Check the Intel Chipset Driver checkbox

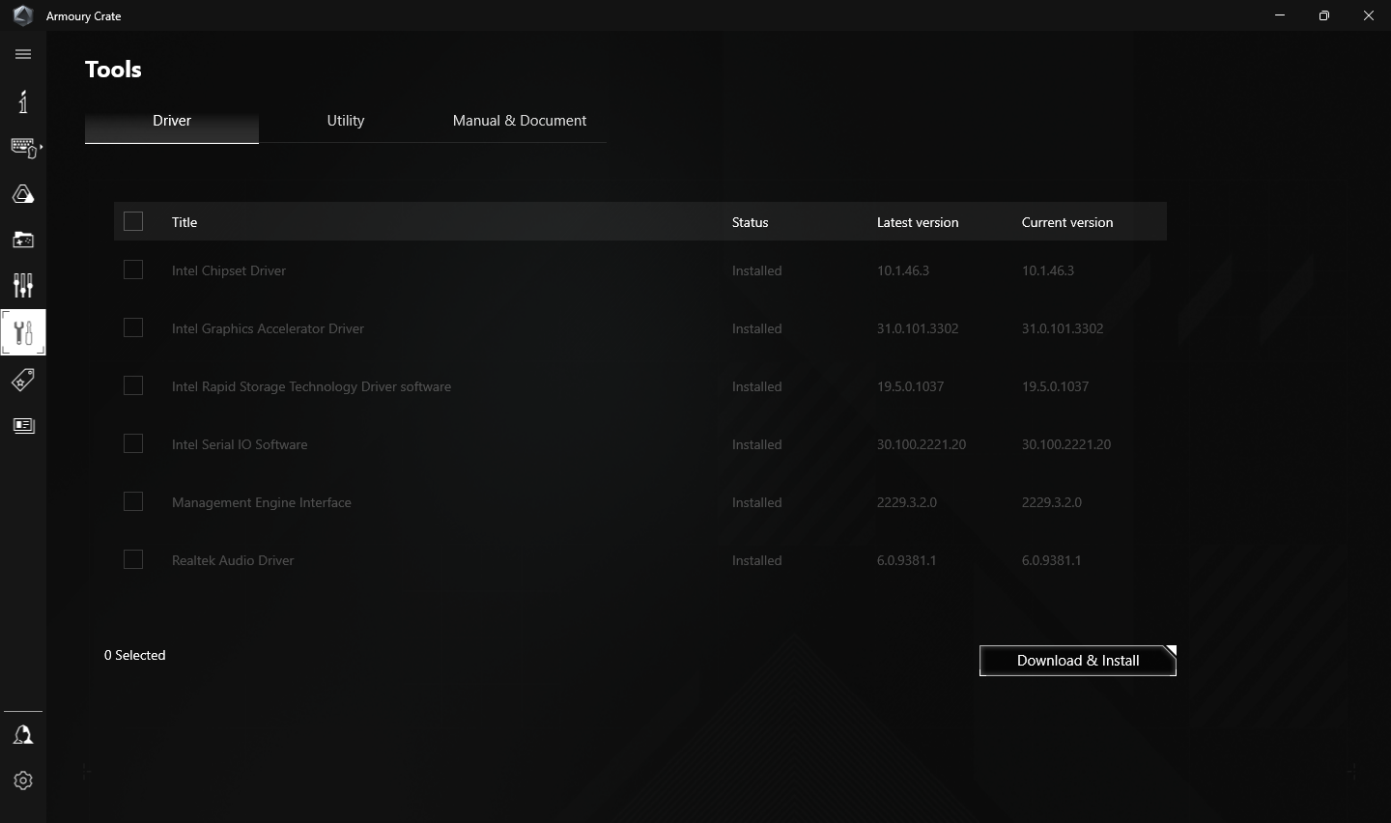click(x=133, y=270)
